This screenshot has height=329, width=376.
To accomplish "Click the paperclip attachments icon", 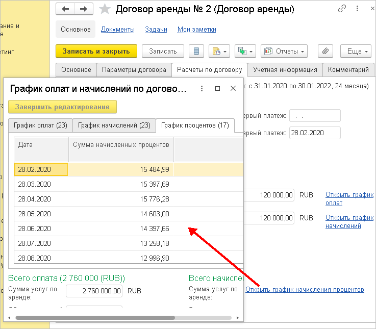I will click(325, 51).
